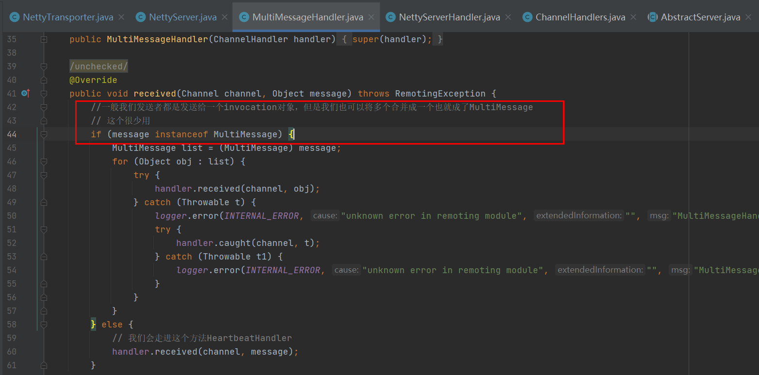Image resolution: width=759 pixels, height=375 pixels.
Task: Collapse the catch block fold at line 49
Action: tap(44, 202)
